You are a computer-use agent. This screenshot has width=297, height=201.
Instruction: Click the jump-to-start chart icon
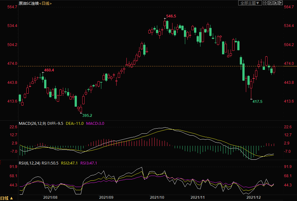(271, 3)
